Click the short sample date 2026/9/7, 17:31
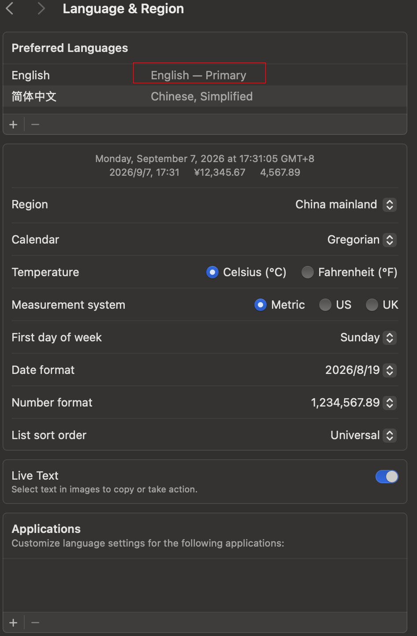 145,172
